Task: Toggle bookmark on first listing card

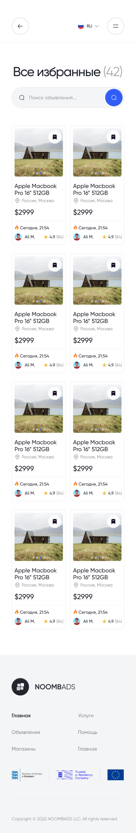Action: pos(55,137)
